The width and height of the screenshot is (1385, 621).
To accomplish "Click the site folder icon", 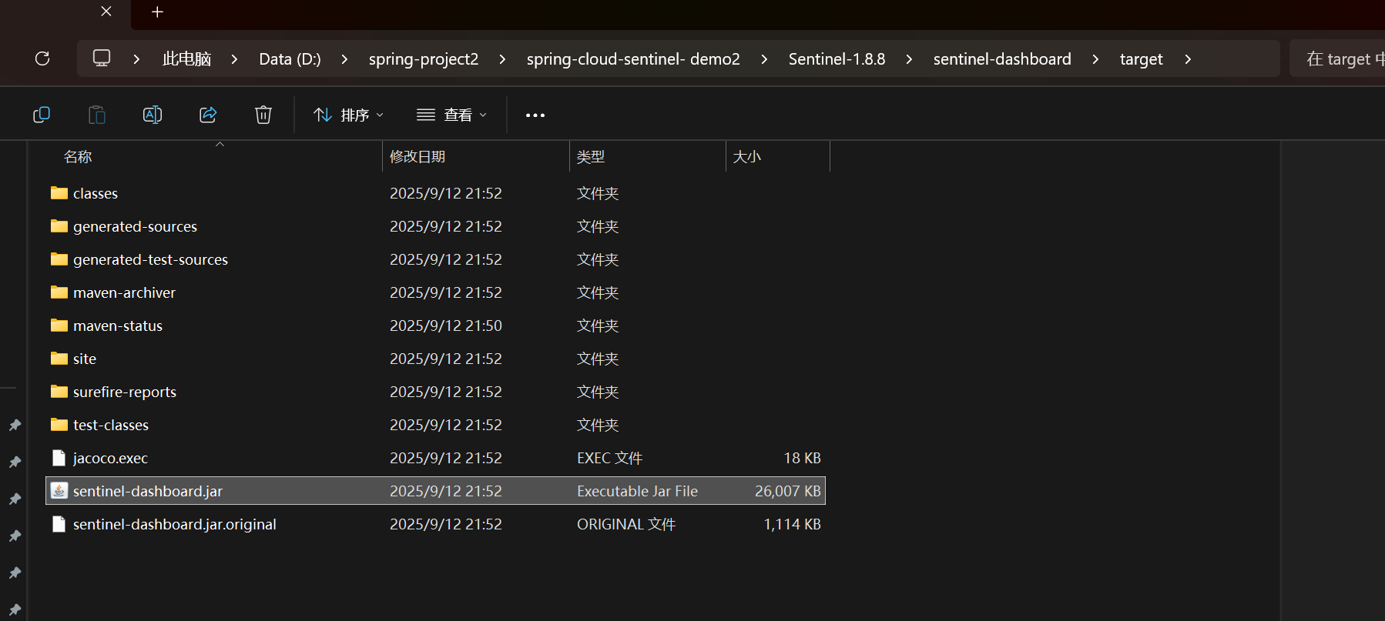I will pyautogui.click(x=59, y=358).
